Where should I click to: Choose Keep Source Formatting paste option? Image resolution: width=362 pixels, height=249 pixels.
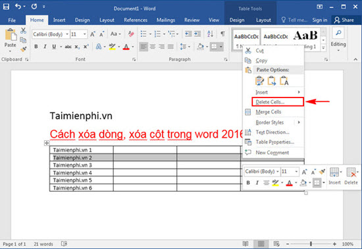[x=260, y=81]
